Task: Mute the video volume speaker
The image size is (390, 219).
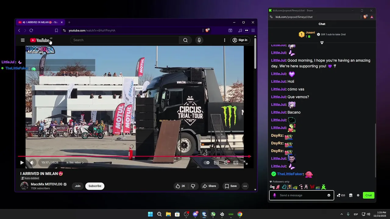Action: click(32, 162)
